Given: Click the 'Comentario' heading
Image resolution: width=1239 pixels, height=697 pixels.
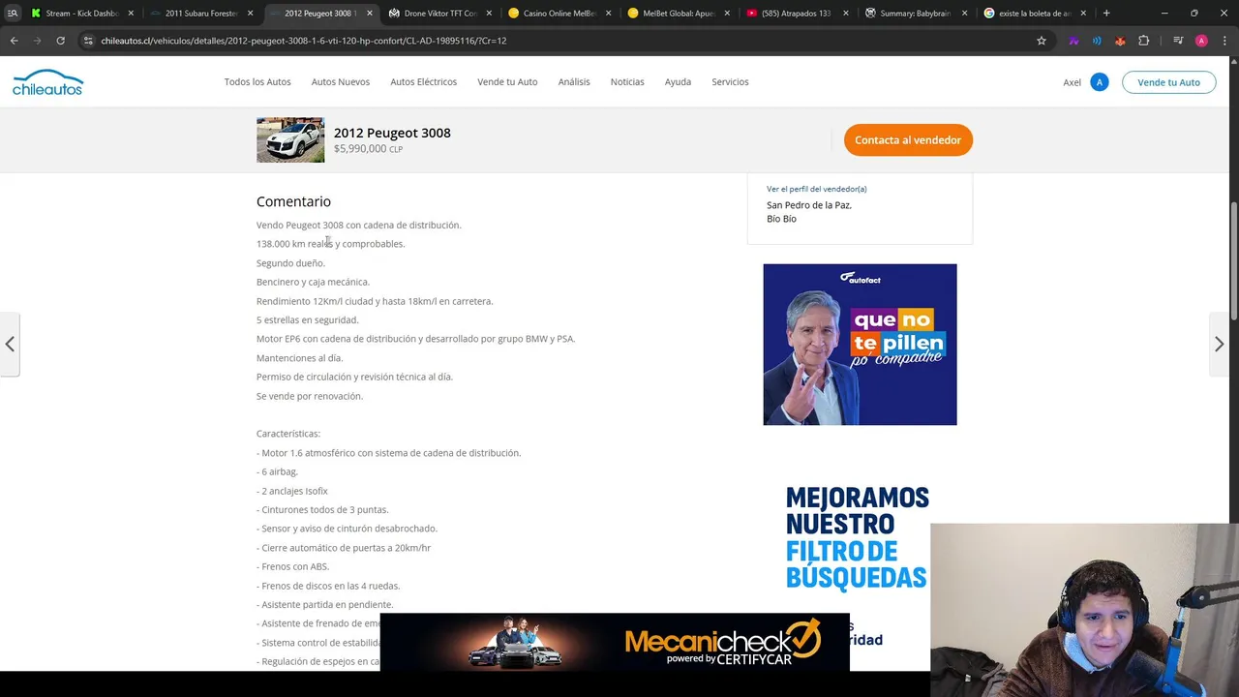Looking at the screenshot, I should pyautogui.click(x=293, y=201).
